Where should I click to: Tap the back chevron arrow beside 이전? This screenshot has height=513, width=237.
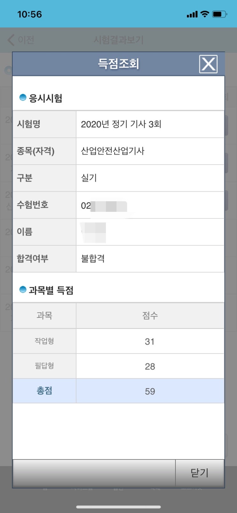pyautogui.click(x=11, y=40)
